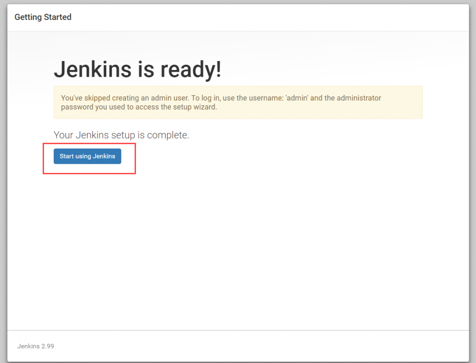Click the administrator password mention in the notice
476x363 pixels.
pyautogui.click(x=355, y=98)
